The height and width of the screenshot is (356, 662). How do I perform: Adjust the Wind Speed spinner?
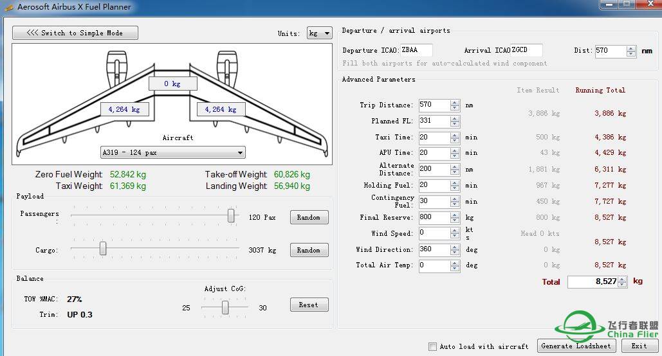point(455,233)
